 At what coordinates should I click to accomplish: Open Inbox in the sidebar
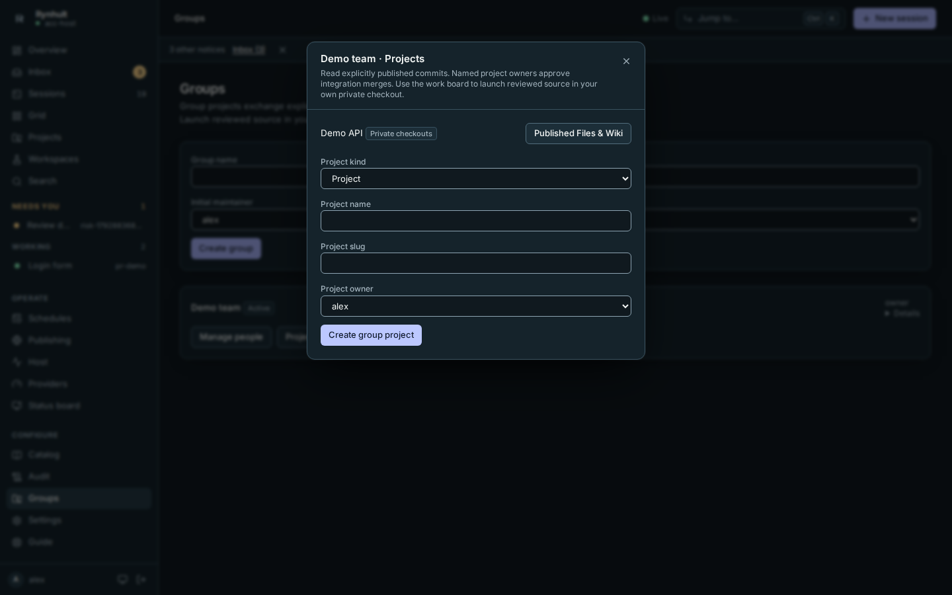[79, 72]
